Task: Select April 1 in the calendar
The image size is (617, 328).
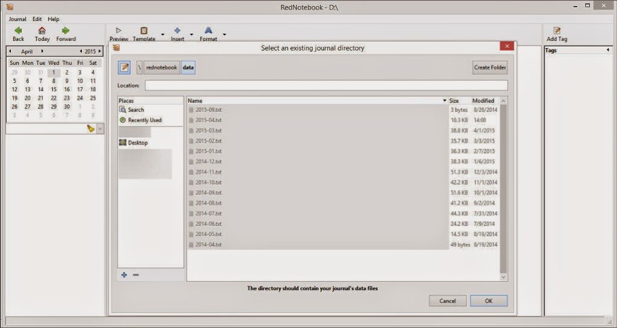Action: [x=54, y=72]
